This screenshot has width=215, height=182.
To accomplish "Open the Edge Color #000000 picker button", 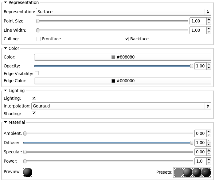I will 123,81.
